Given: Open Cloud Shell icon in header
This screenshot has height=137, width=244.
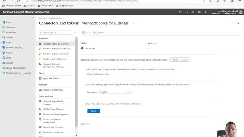Looking at the screenshot, I should click(x=180, y=12).
